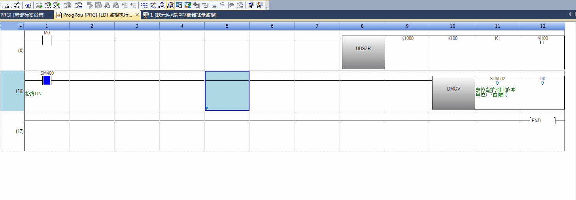Click the ProgPou tab's program icon
Image resolution: width=576 pixels, height=200 pixels.
(59, 15)
